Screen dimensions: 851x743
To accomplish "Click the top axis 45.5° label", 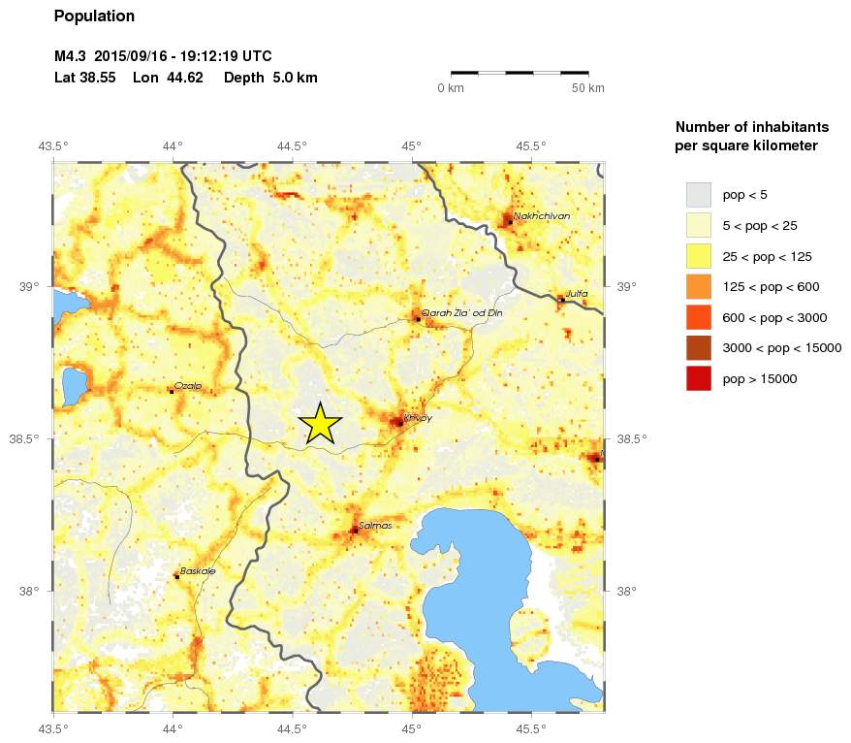I will (x=531, y=146).
